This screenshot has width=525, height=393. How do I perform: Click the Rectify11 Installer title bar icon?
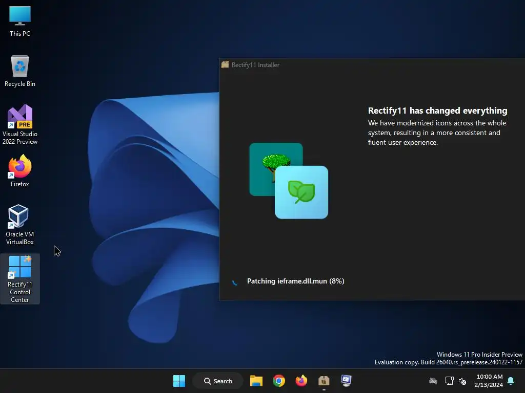point(225,64)
